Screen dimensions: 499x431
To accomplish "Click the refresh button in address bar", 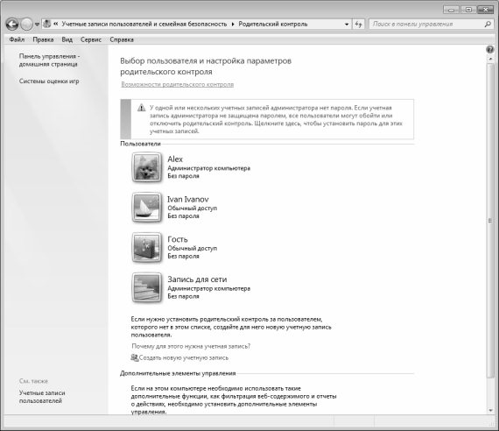I will 358,25.
